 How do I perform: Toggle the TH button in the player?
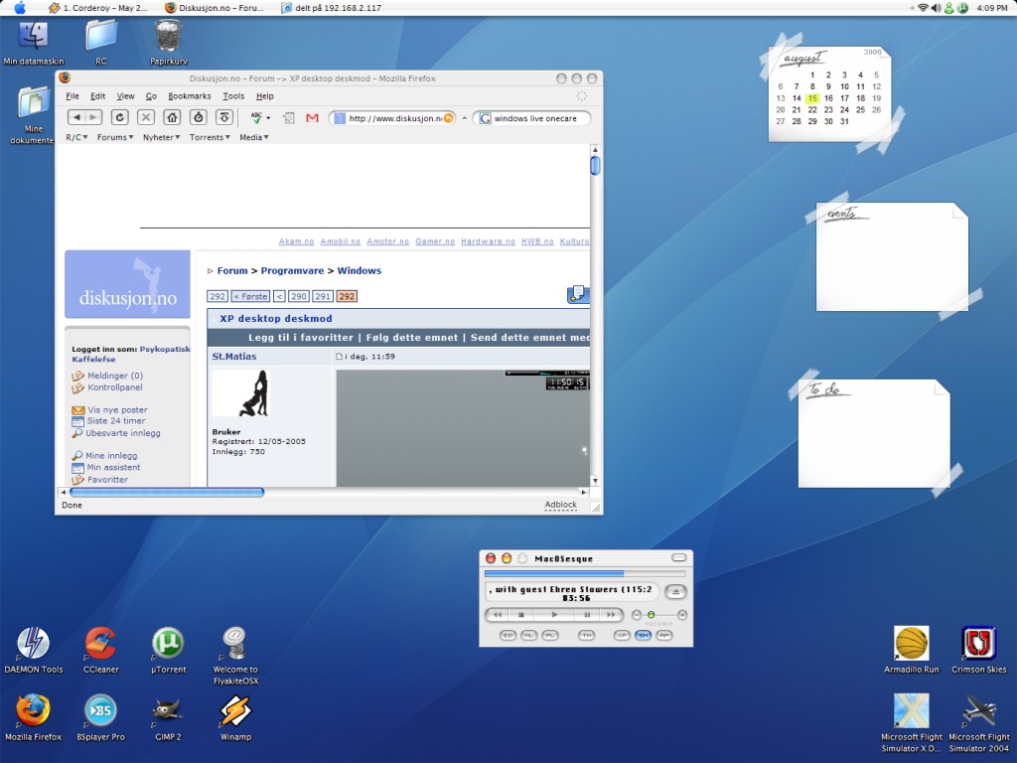tap(586, 635)
